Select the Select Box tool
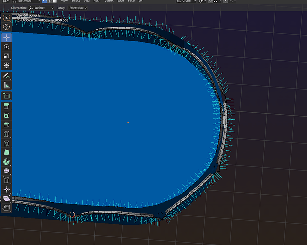 click(x=6, y=18)
